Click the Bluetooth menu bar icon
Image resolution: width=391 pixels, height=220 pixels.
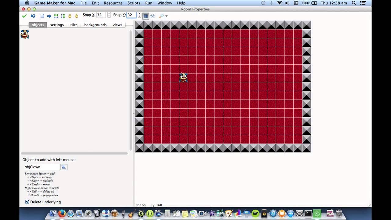coord(271,3)
